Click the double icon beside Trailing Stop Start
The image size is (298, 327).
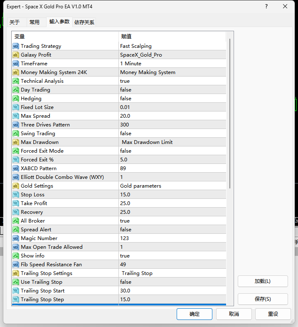click(x=16, y=291)
